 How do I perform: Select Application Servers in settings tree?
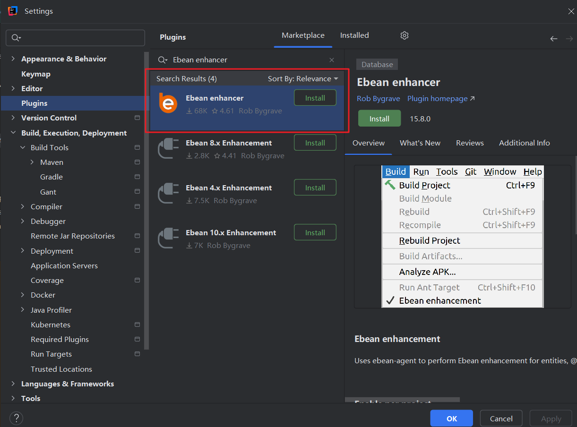click(64, 265)
